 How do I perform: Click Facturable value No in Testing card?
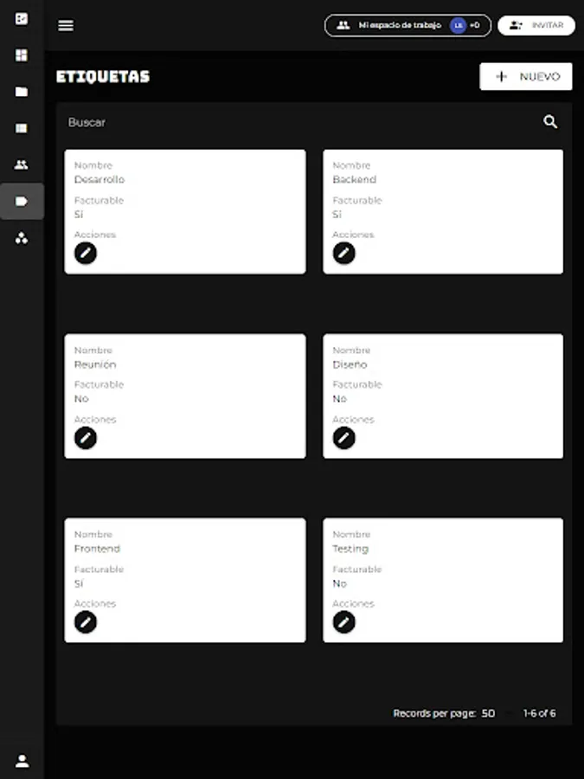340,583
